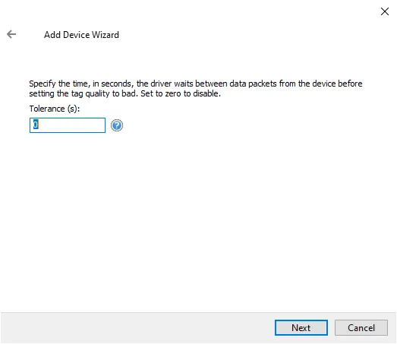Close the Add Device Wizard window
The width and height of the screenshot is (397, 344).
tap(385, 11)
